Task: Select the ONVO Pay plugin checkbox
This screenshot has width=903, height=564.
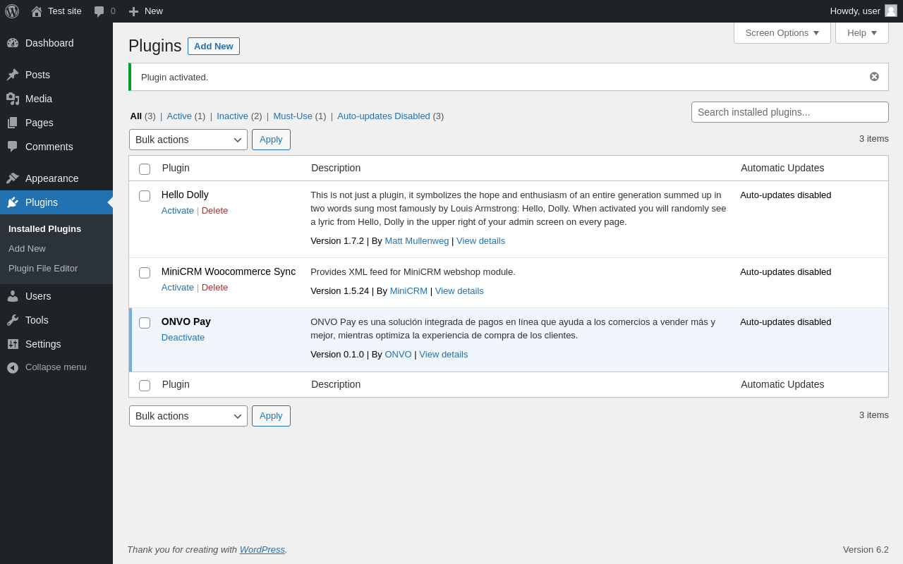Action: point(145,323)
